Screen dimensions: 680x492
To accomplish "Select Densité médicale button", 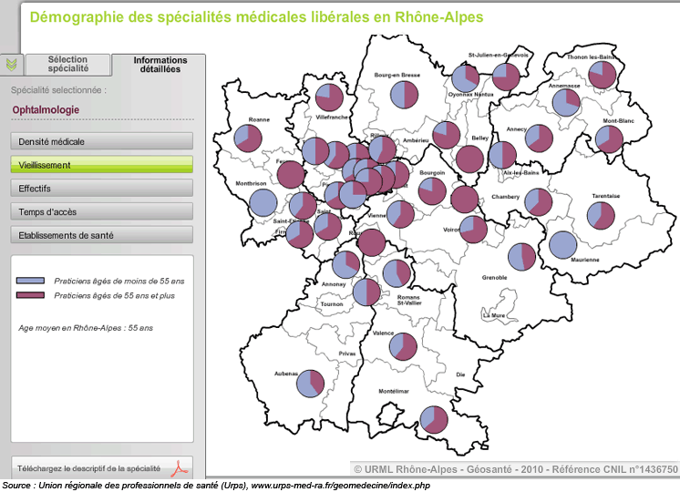I will click(x=102, y=141).
